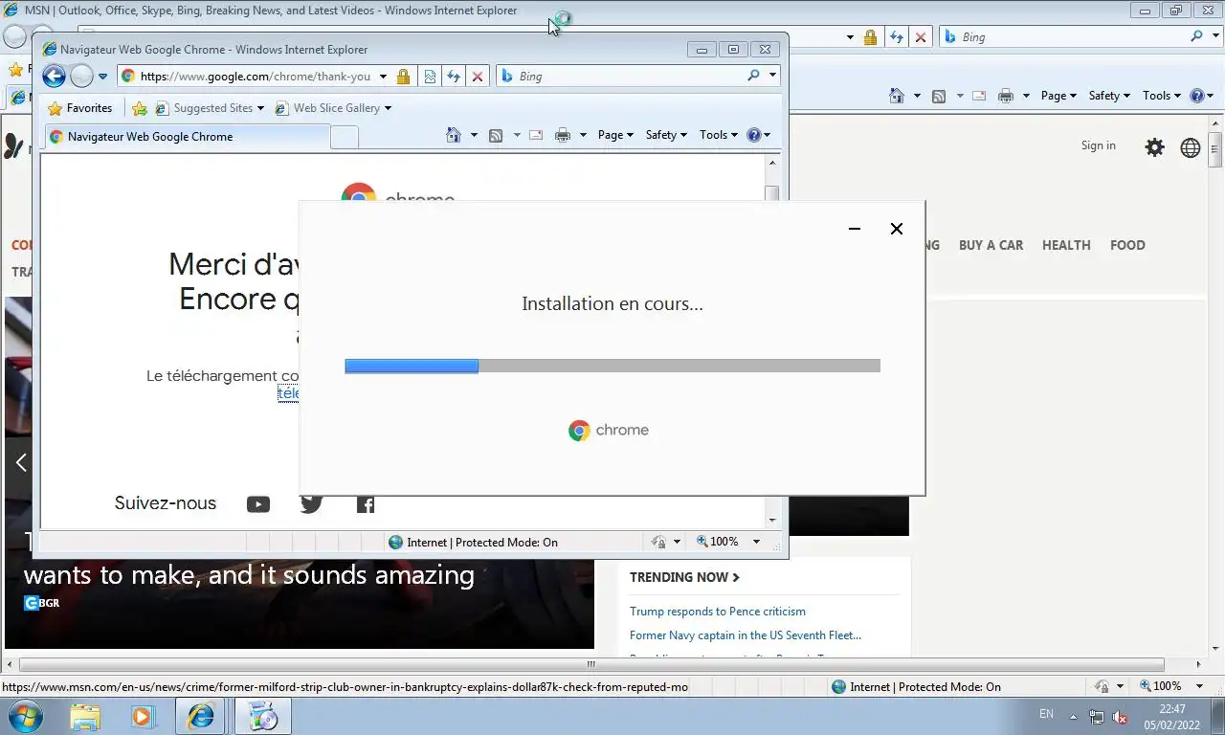
Task: Click the address bar of the front IE window
Action: click(255, 77)
